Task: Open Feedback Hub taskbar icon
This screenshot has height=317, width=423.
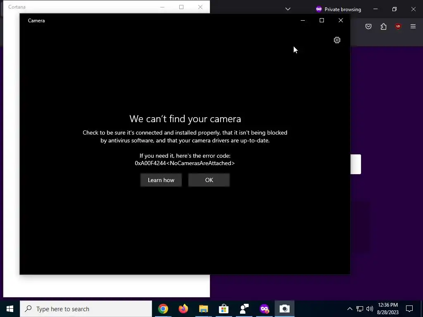Action: tap(244, 309)
